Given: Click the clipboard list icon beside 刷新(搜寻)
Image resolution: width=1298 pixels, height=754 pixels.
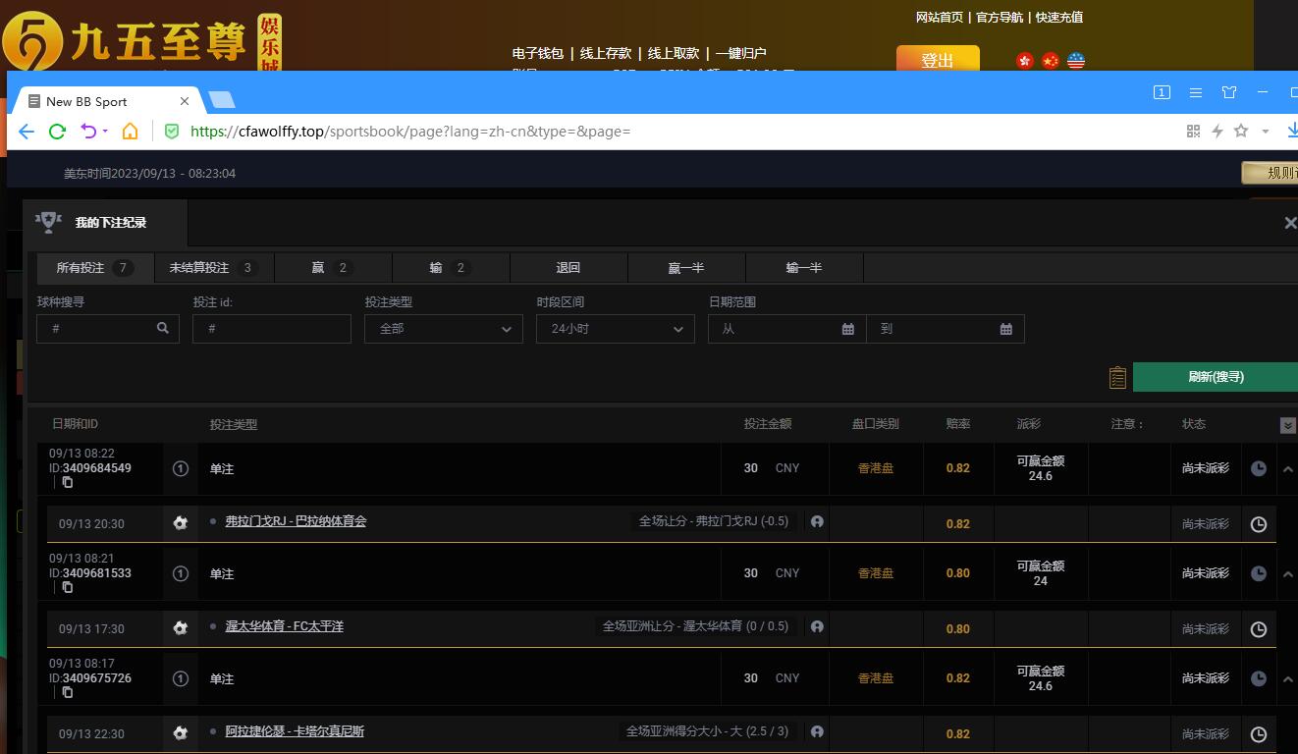Looking at the screenshot, I should [x=1117, y=377].
